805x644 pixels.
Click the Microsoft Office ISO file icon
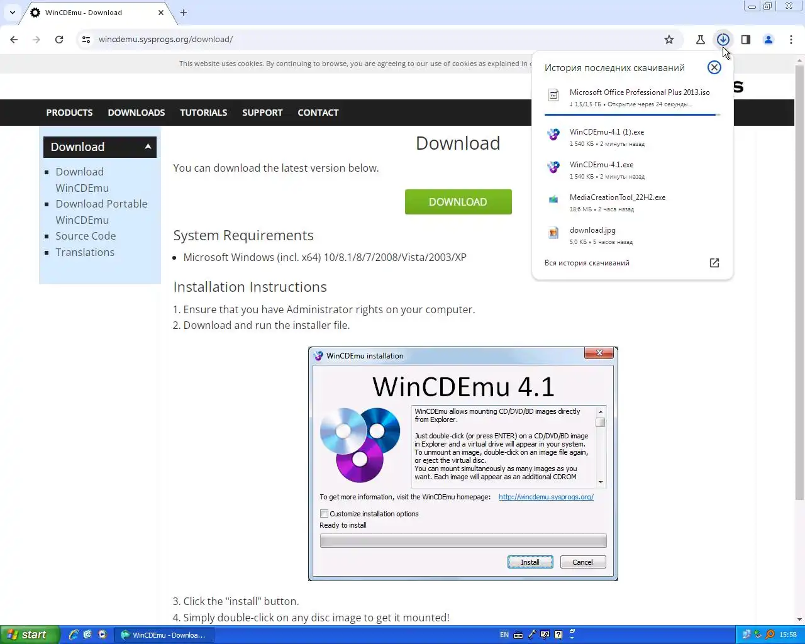553,95
